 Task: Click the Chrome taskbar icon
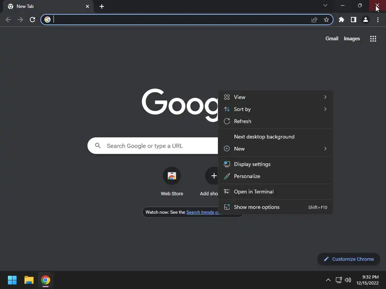tap(46, 280)
